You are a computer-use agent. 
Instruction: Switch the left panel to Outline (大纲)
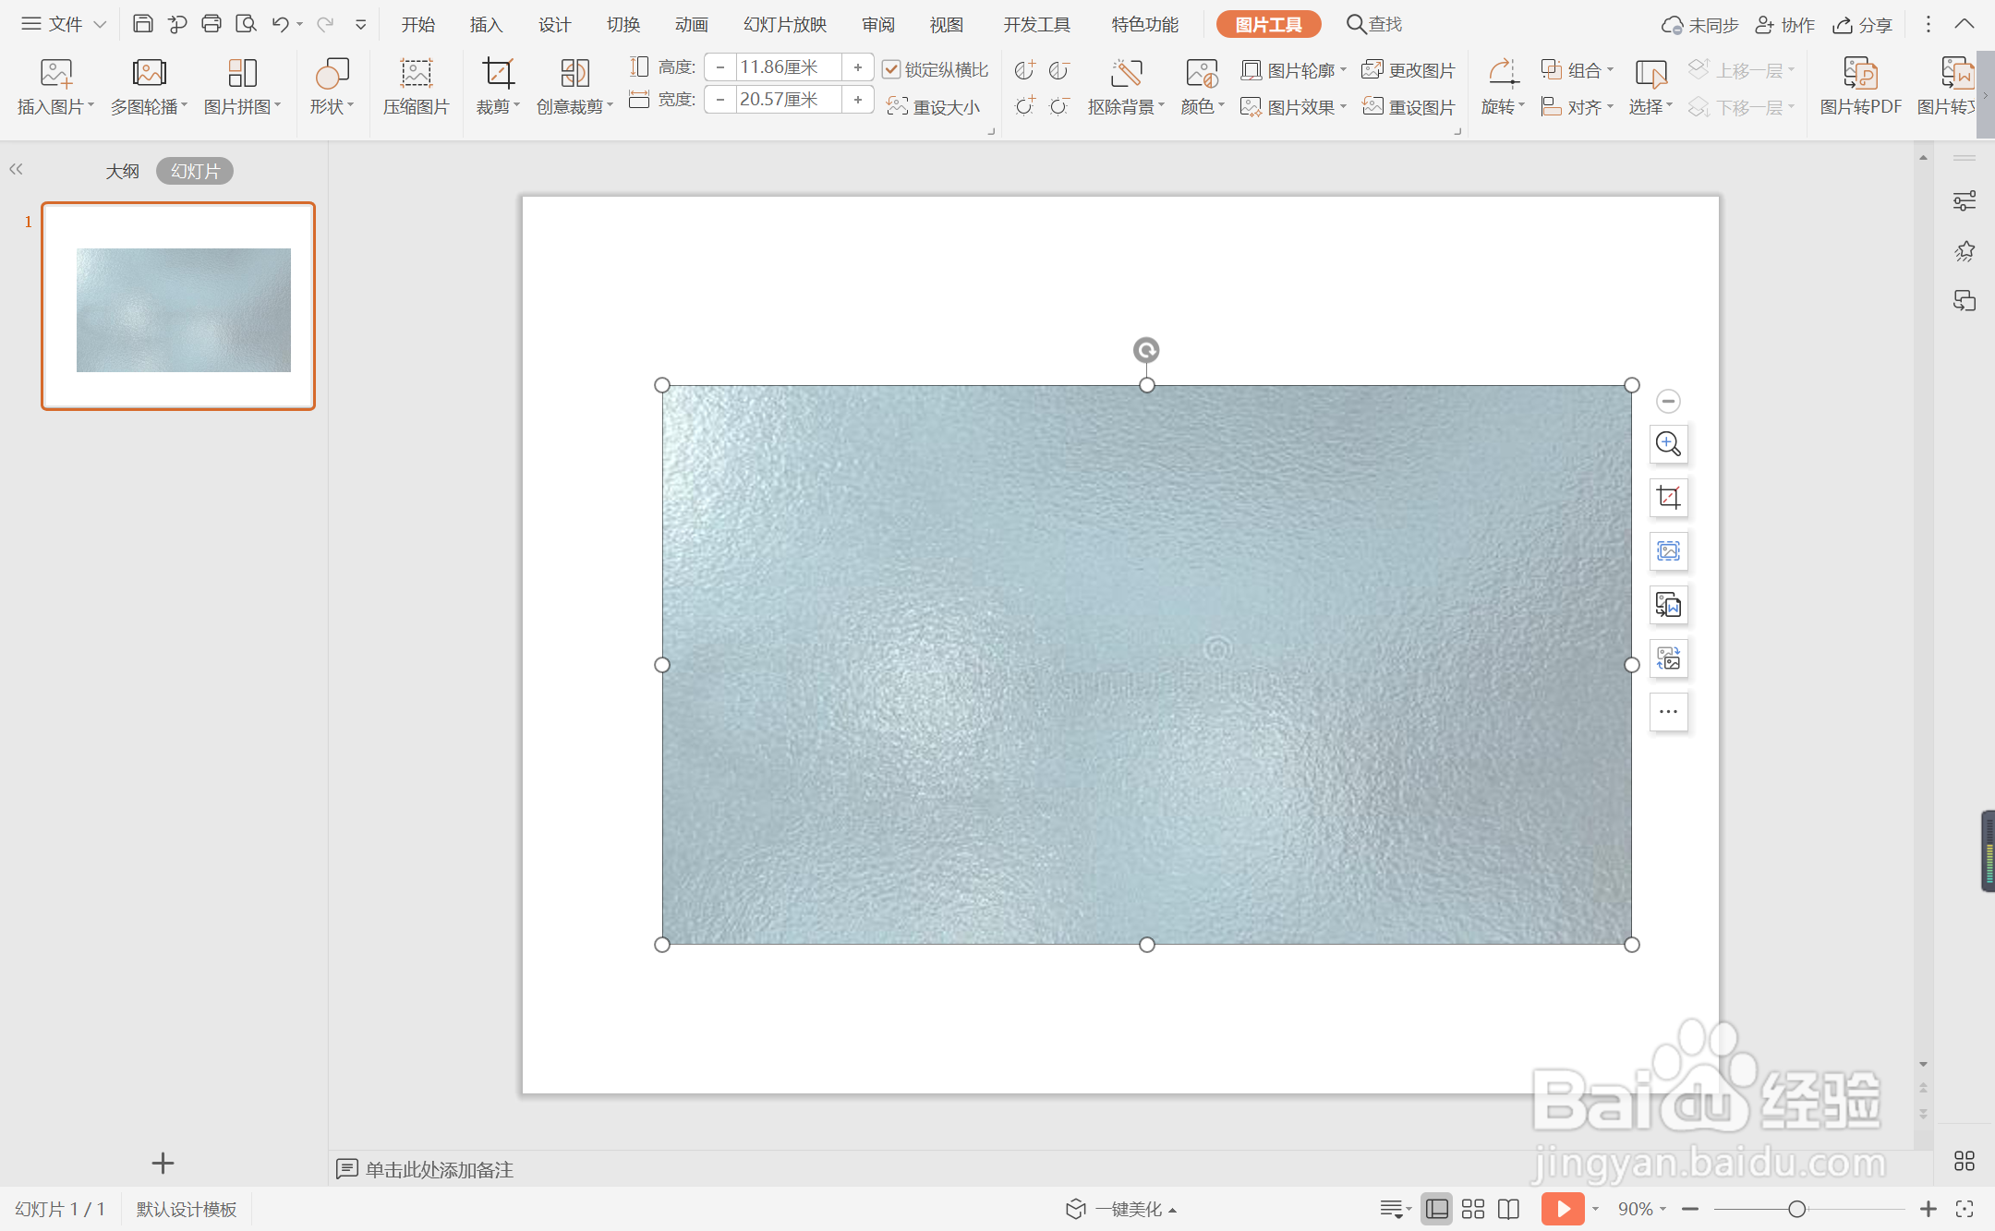122,171
